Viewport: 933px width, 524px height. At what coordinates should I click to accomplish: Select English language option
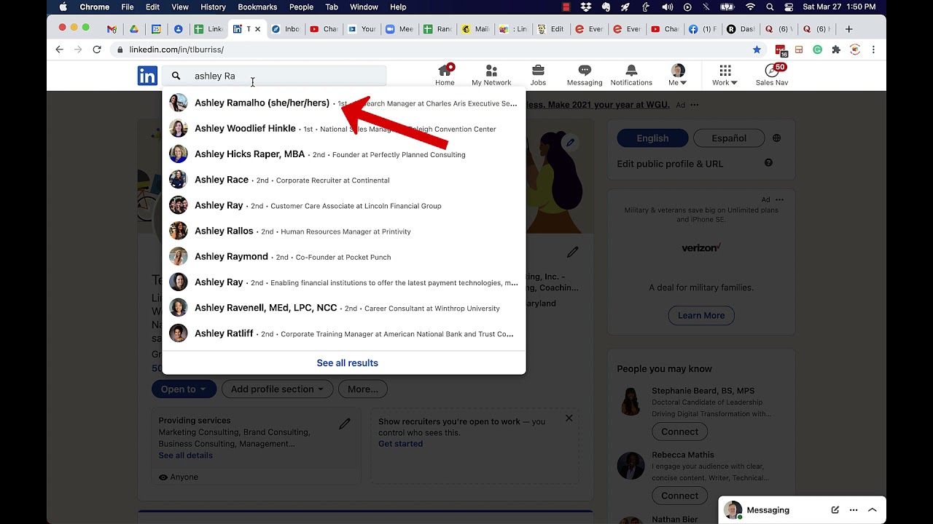click(x=652, y=138)
